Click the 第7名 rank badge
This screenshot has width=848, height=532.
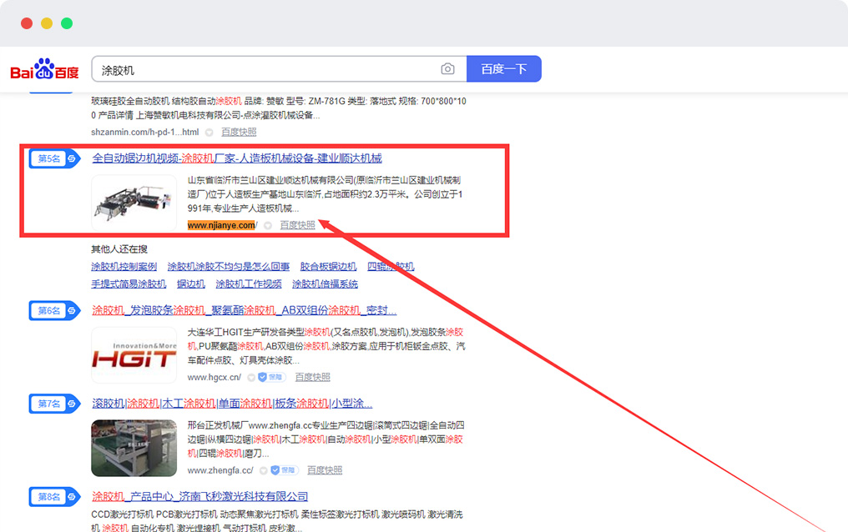tap(54, 404)
